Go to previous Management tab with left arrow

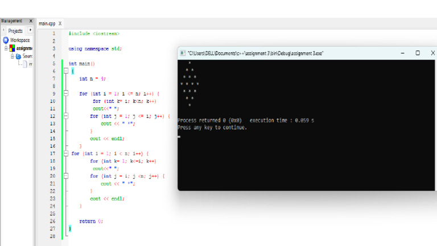click(3, 30)
